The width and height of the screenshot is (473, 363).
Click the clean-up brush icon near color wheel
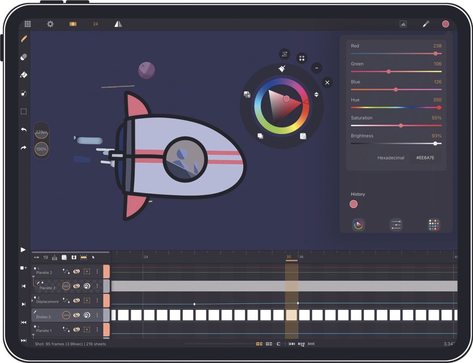(282, 68)
